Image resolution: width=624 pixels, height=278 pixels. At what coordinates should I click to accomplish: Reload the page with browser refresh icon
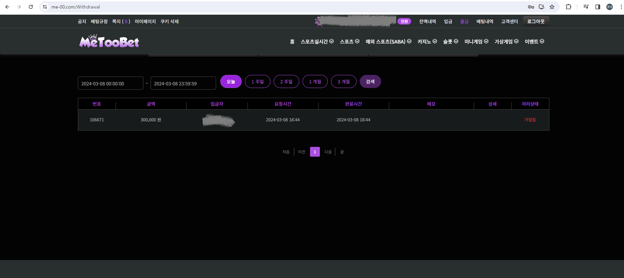coord(31,7)
